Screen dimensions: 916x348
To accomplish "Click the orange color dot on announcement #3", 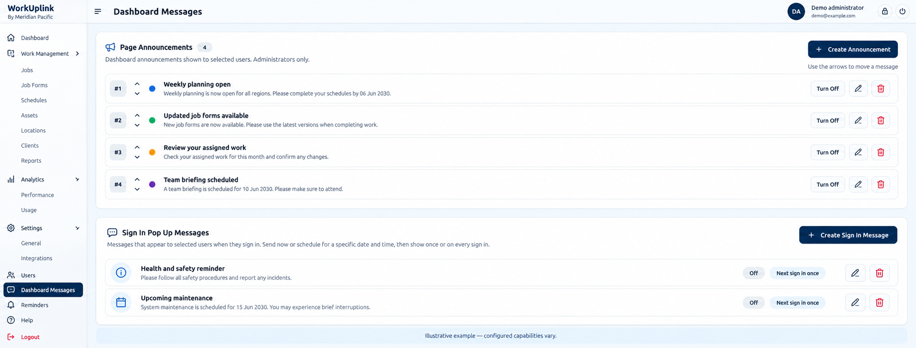I will [152, 153].
